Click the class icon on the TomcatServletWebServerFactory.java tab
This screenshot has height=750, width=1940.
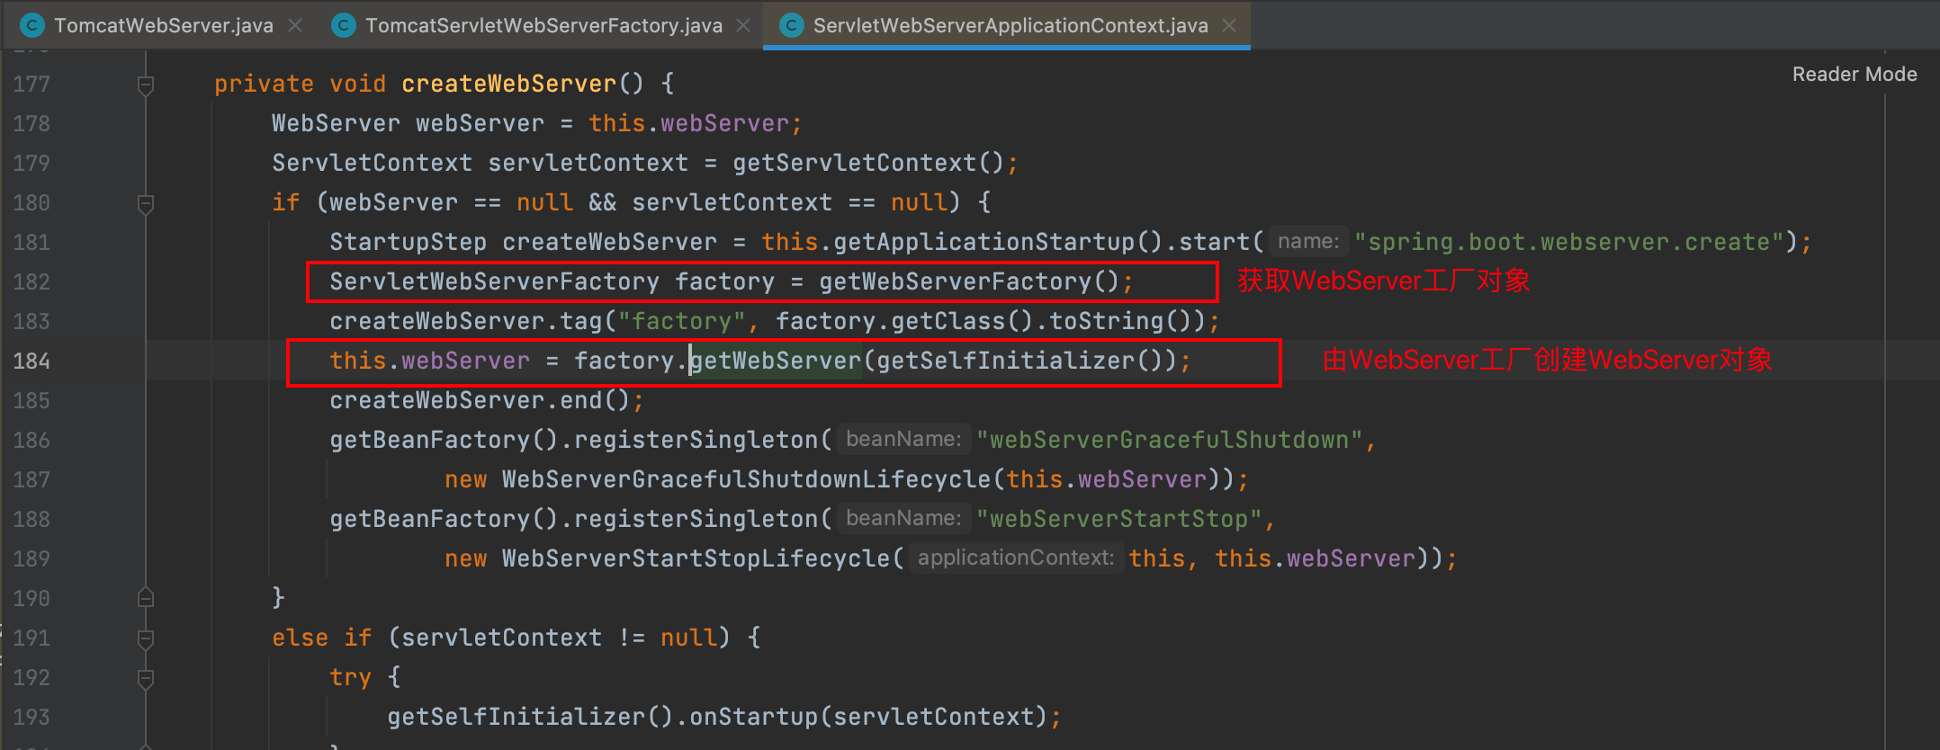click(x=344, y=25)
